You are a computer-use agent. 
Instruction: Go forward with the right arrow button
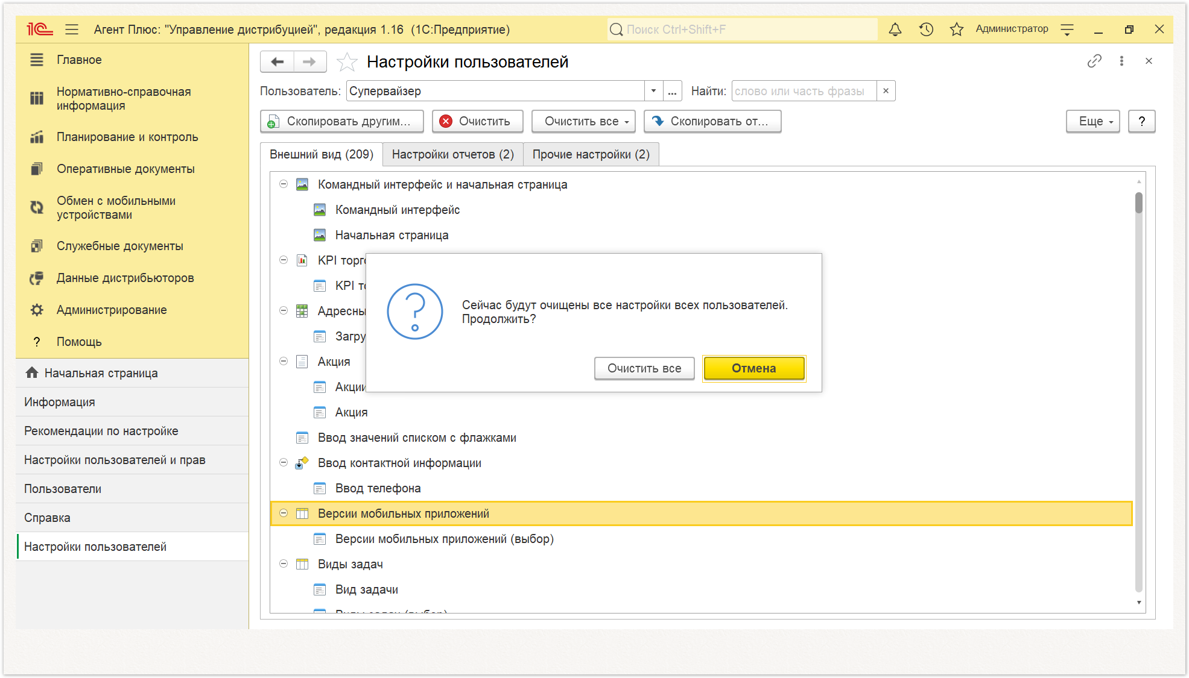tap(309, 61)
